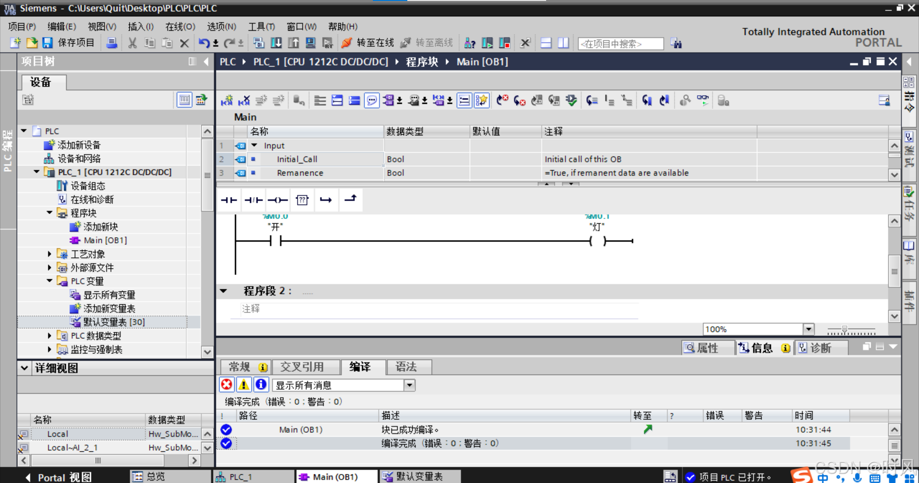Go offline with 转至离线

click(x=426, y=43)
